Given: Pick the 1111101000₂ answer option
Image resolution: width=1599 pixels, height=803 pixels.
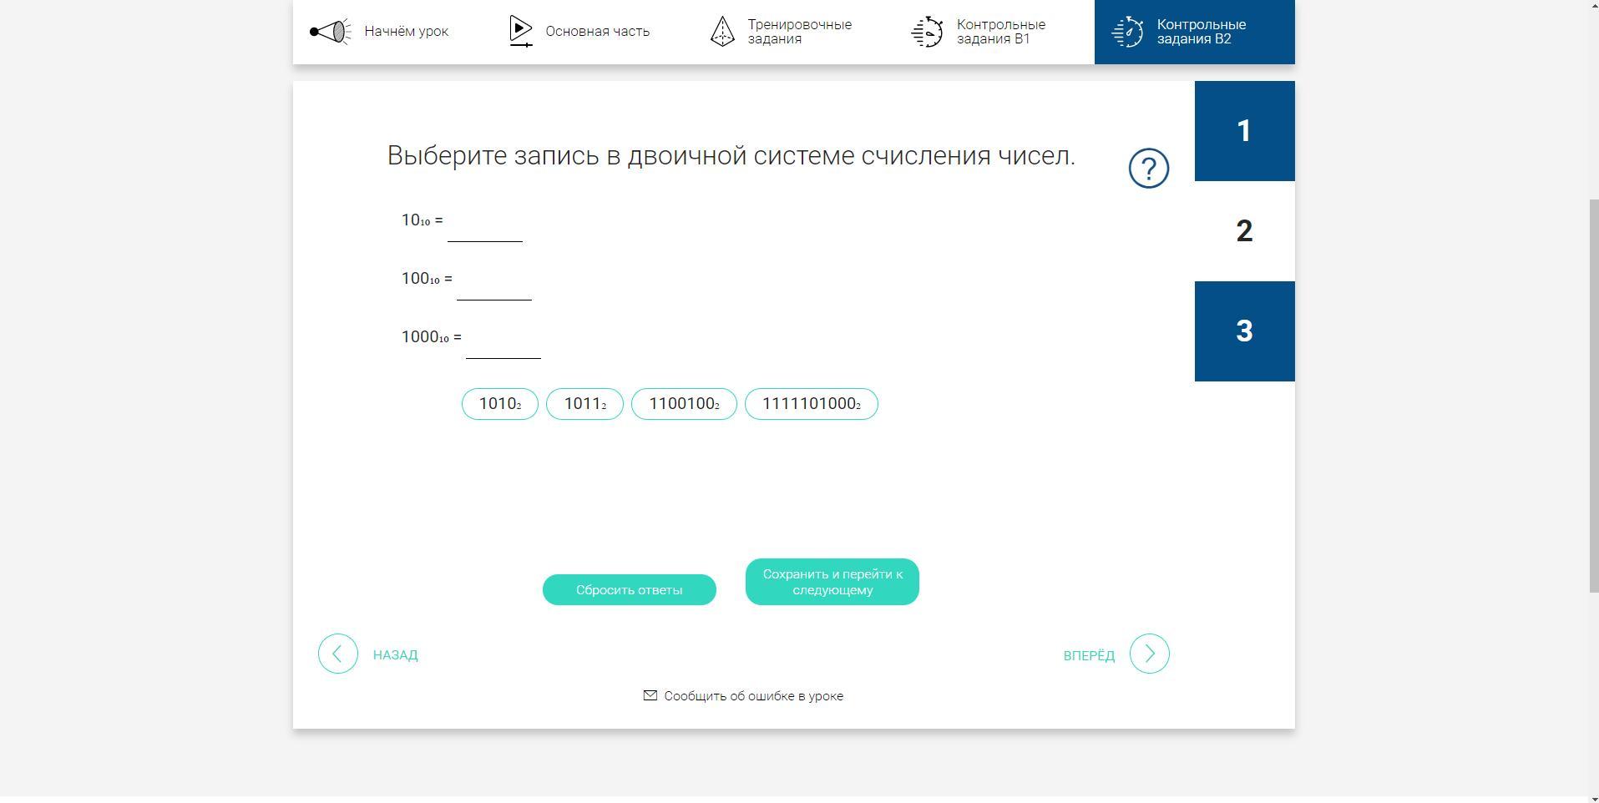Looking at the screenshot, I should (811, 404).
